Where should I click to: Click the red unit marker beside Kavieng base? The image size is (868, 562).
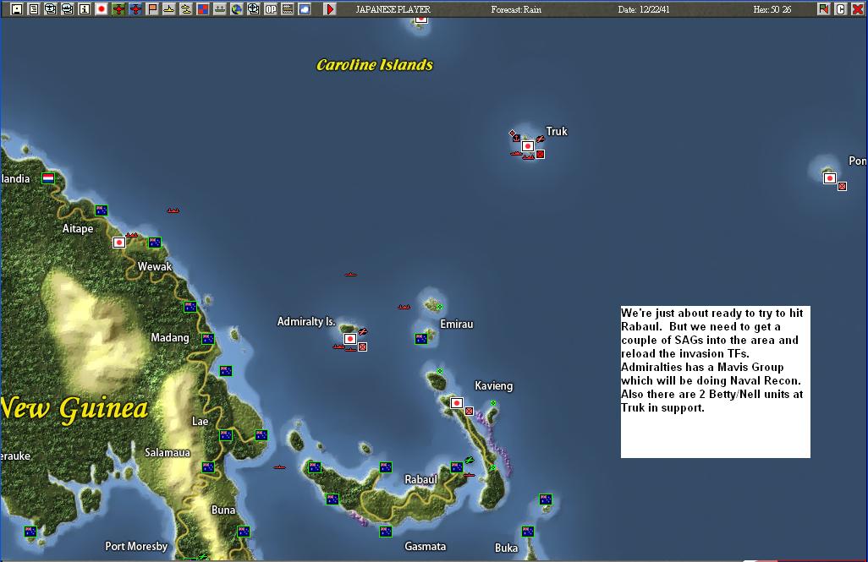click(x=469, y=411)
